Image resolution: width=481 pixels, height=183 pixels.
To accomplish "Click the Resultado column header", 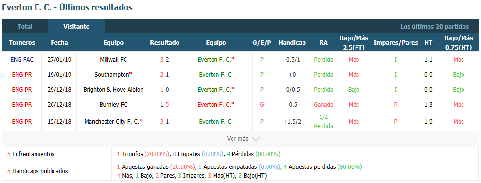I will (x=165, y=43).
